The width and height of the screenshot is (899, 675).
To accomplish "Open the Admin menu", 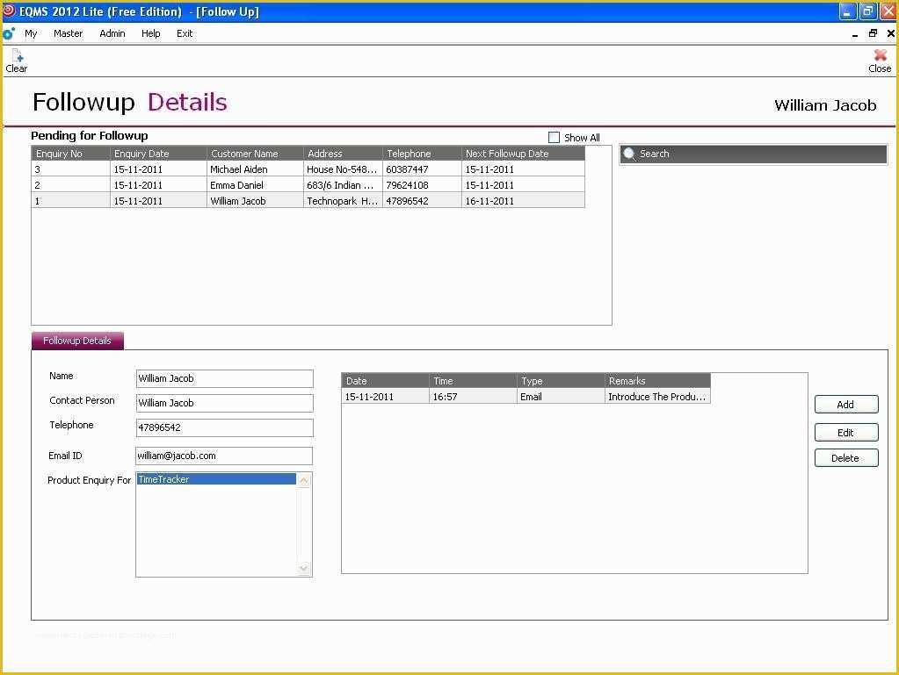I will tap(112, 33).
